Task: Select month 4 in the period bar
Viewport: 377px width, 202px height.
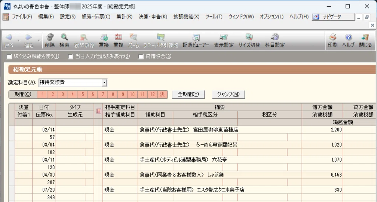Action: [73, 94]
